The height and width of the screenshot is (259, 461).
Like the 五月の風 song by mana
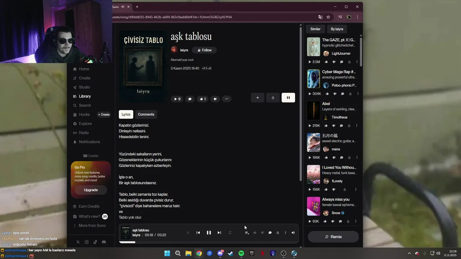326,158
